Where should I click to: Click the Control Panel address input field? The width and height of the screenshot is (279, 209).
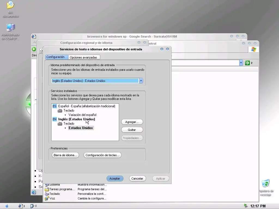click(205, 63)
